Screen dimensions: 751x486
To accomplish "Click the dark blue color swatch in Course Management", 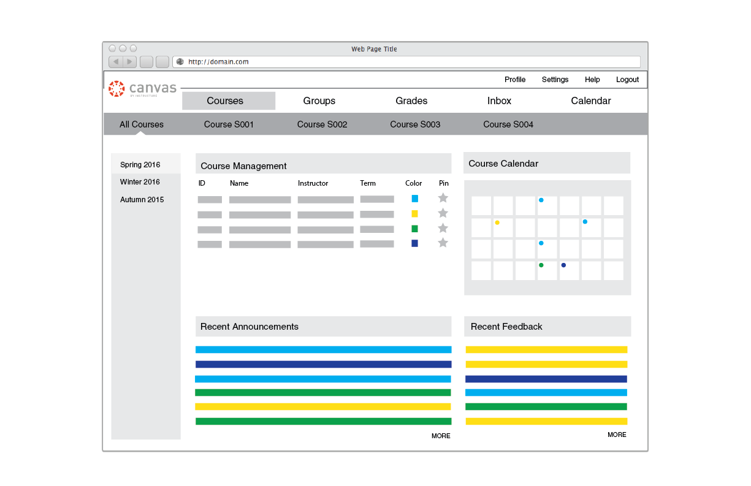I will coord(415,243).
